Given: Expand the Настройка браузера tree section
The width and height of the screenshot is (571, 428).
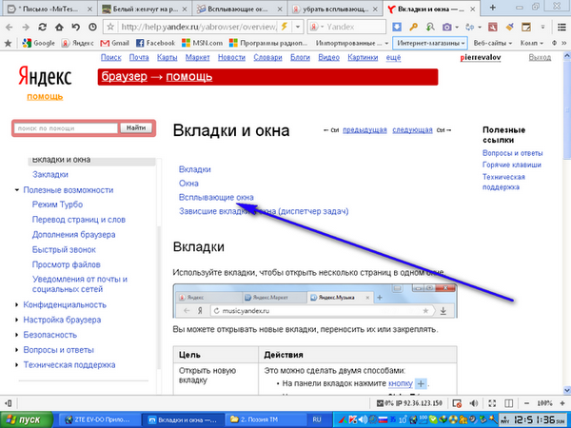Looking at the screenshot, I should (x=17, y=320).
